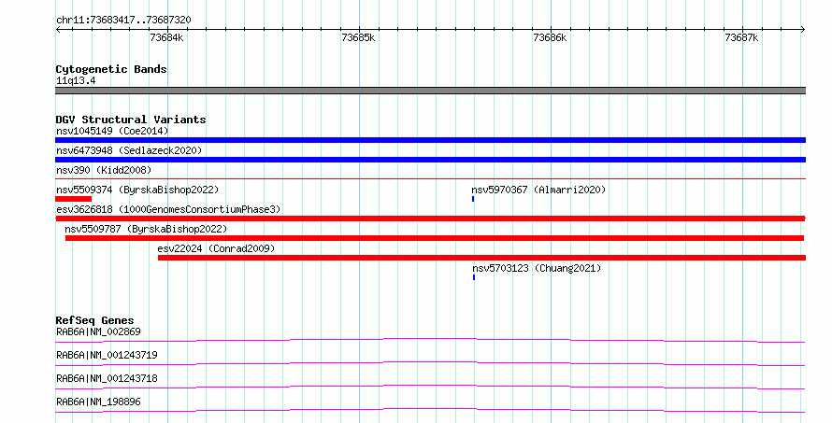Select the small blue nsv5703123 marker
Viewport: 832px width, 423px height.
pyautogui.click(x=474, y=277)
